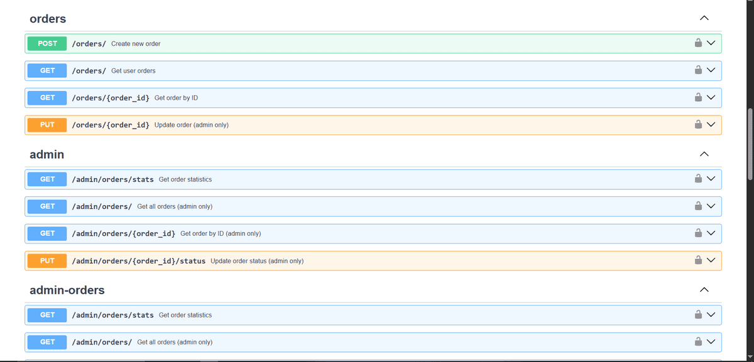Screen dimensions: 754x362
Task: Expand the GET /admin/orders/stats endpoint
Action: pyautogui.click(x=711, y=179)
